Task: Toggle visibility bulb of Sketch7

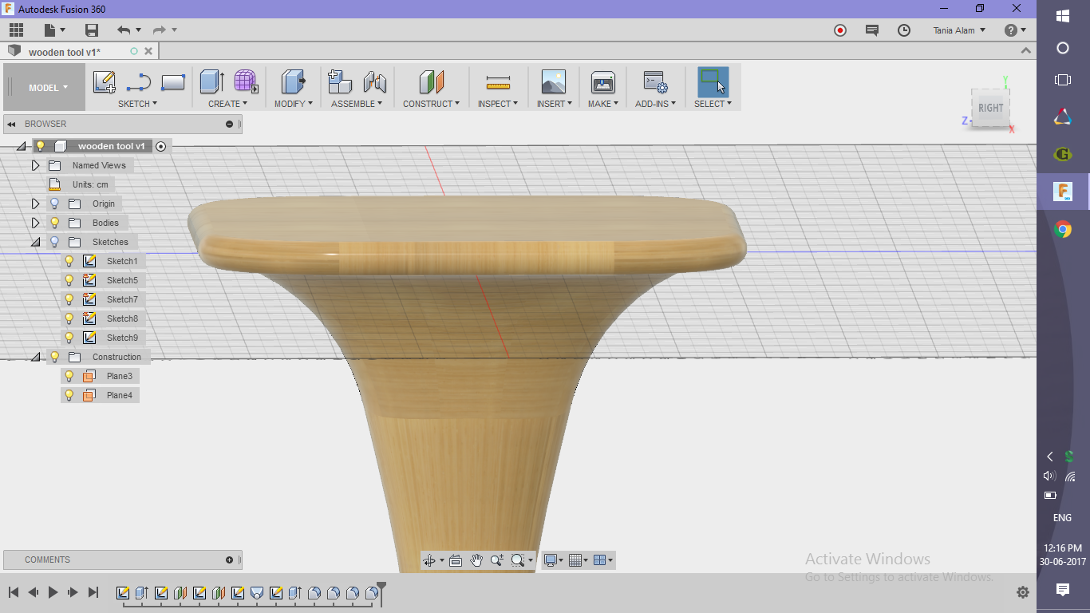Action: click(69, 299)
